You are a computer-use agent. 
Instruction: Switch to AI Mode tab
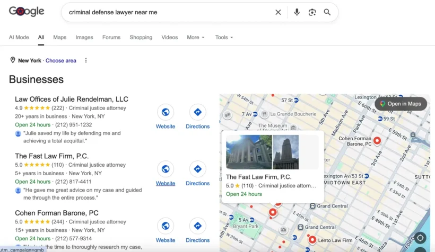[x=19, y=38]
